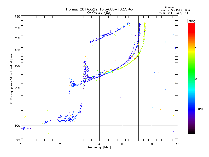Click the y-axis tick label '600'
This screenshot has height=157, width=209.
[17, 28]
